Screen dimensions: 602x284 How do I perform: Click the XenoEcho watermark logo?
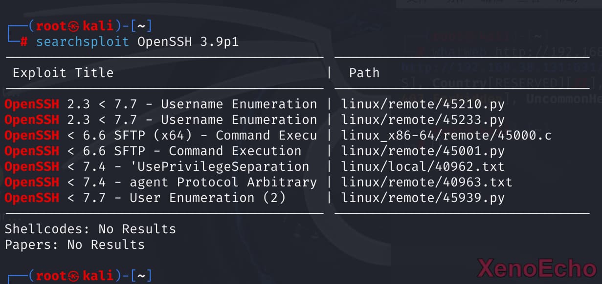(x=536, y=269)
